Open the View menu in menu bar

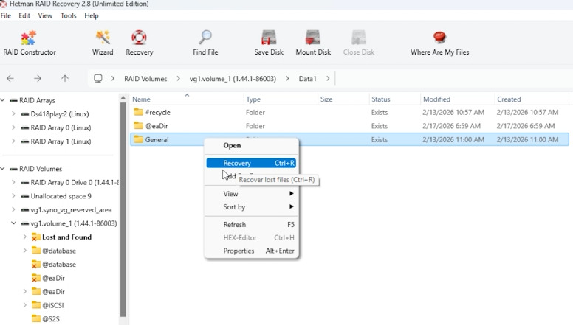click(x=45, y=15)
